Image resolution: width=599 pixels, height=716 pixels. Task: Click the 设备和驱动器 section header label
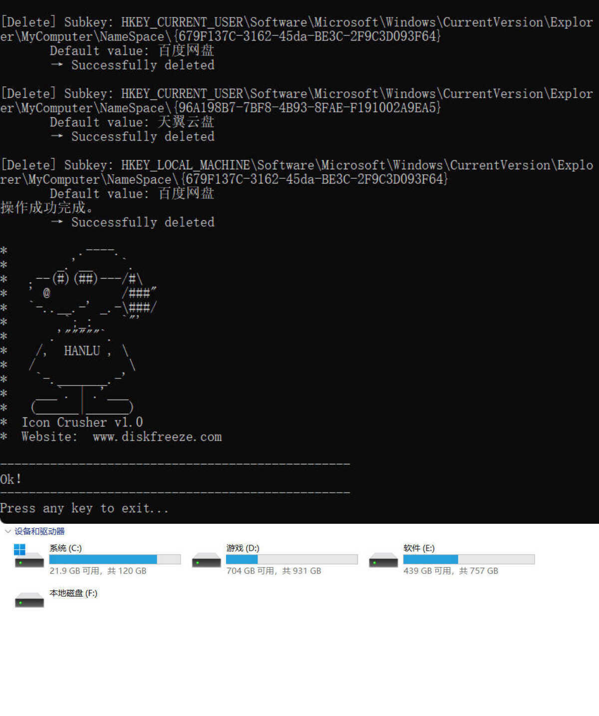39,531
